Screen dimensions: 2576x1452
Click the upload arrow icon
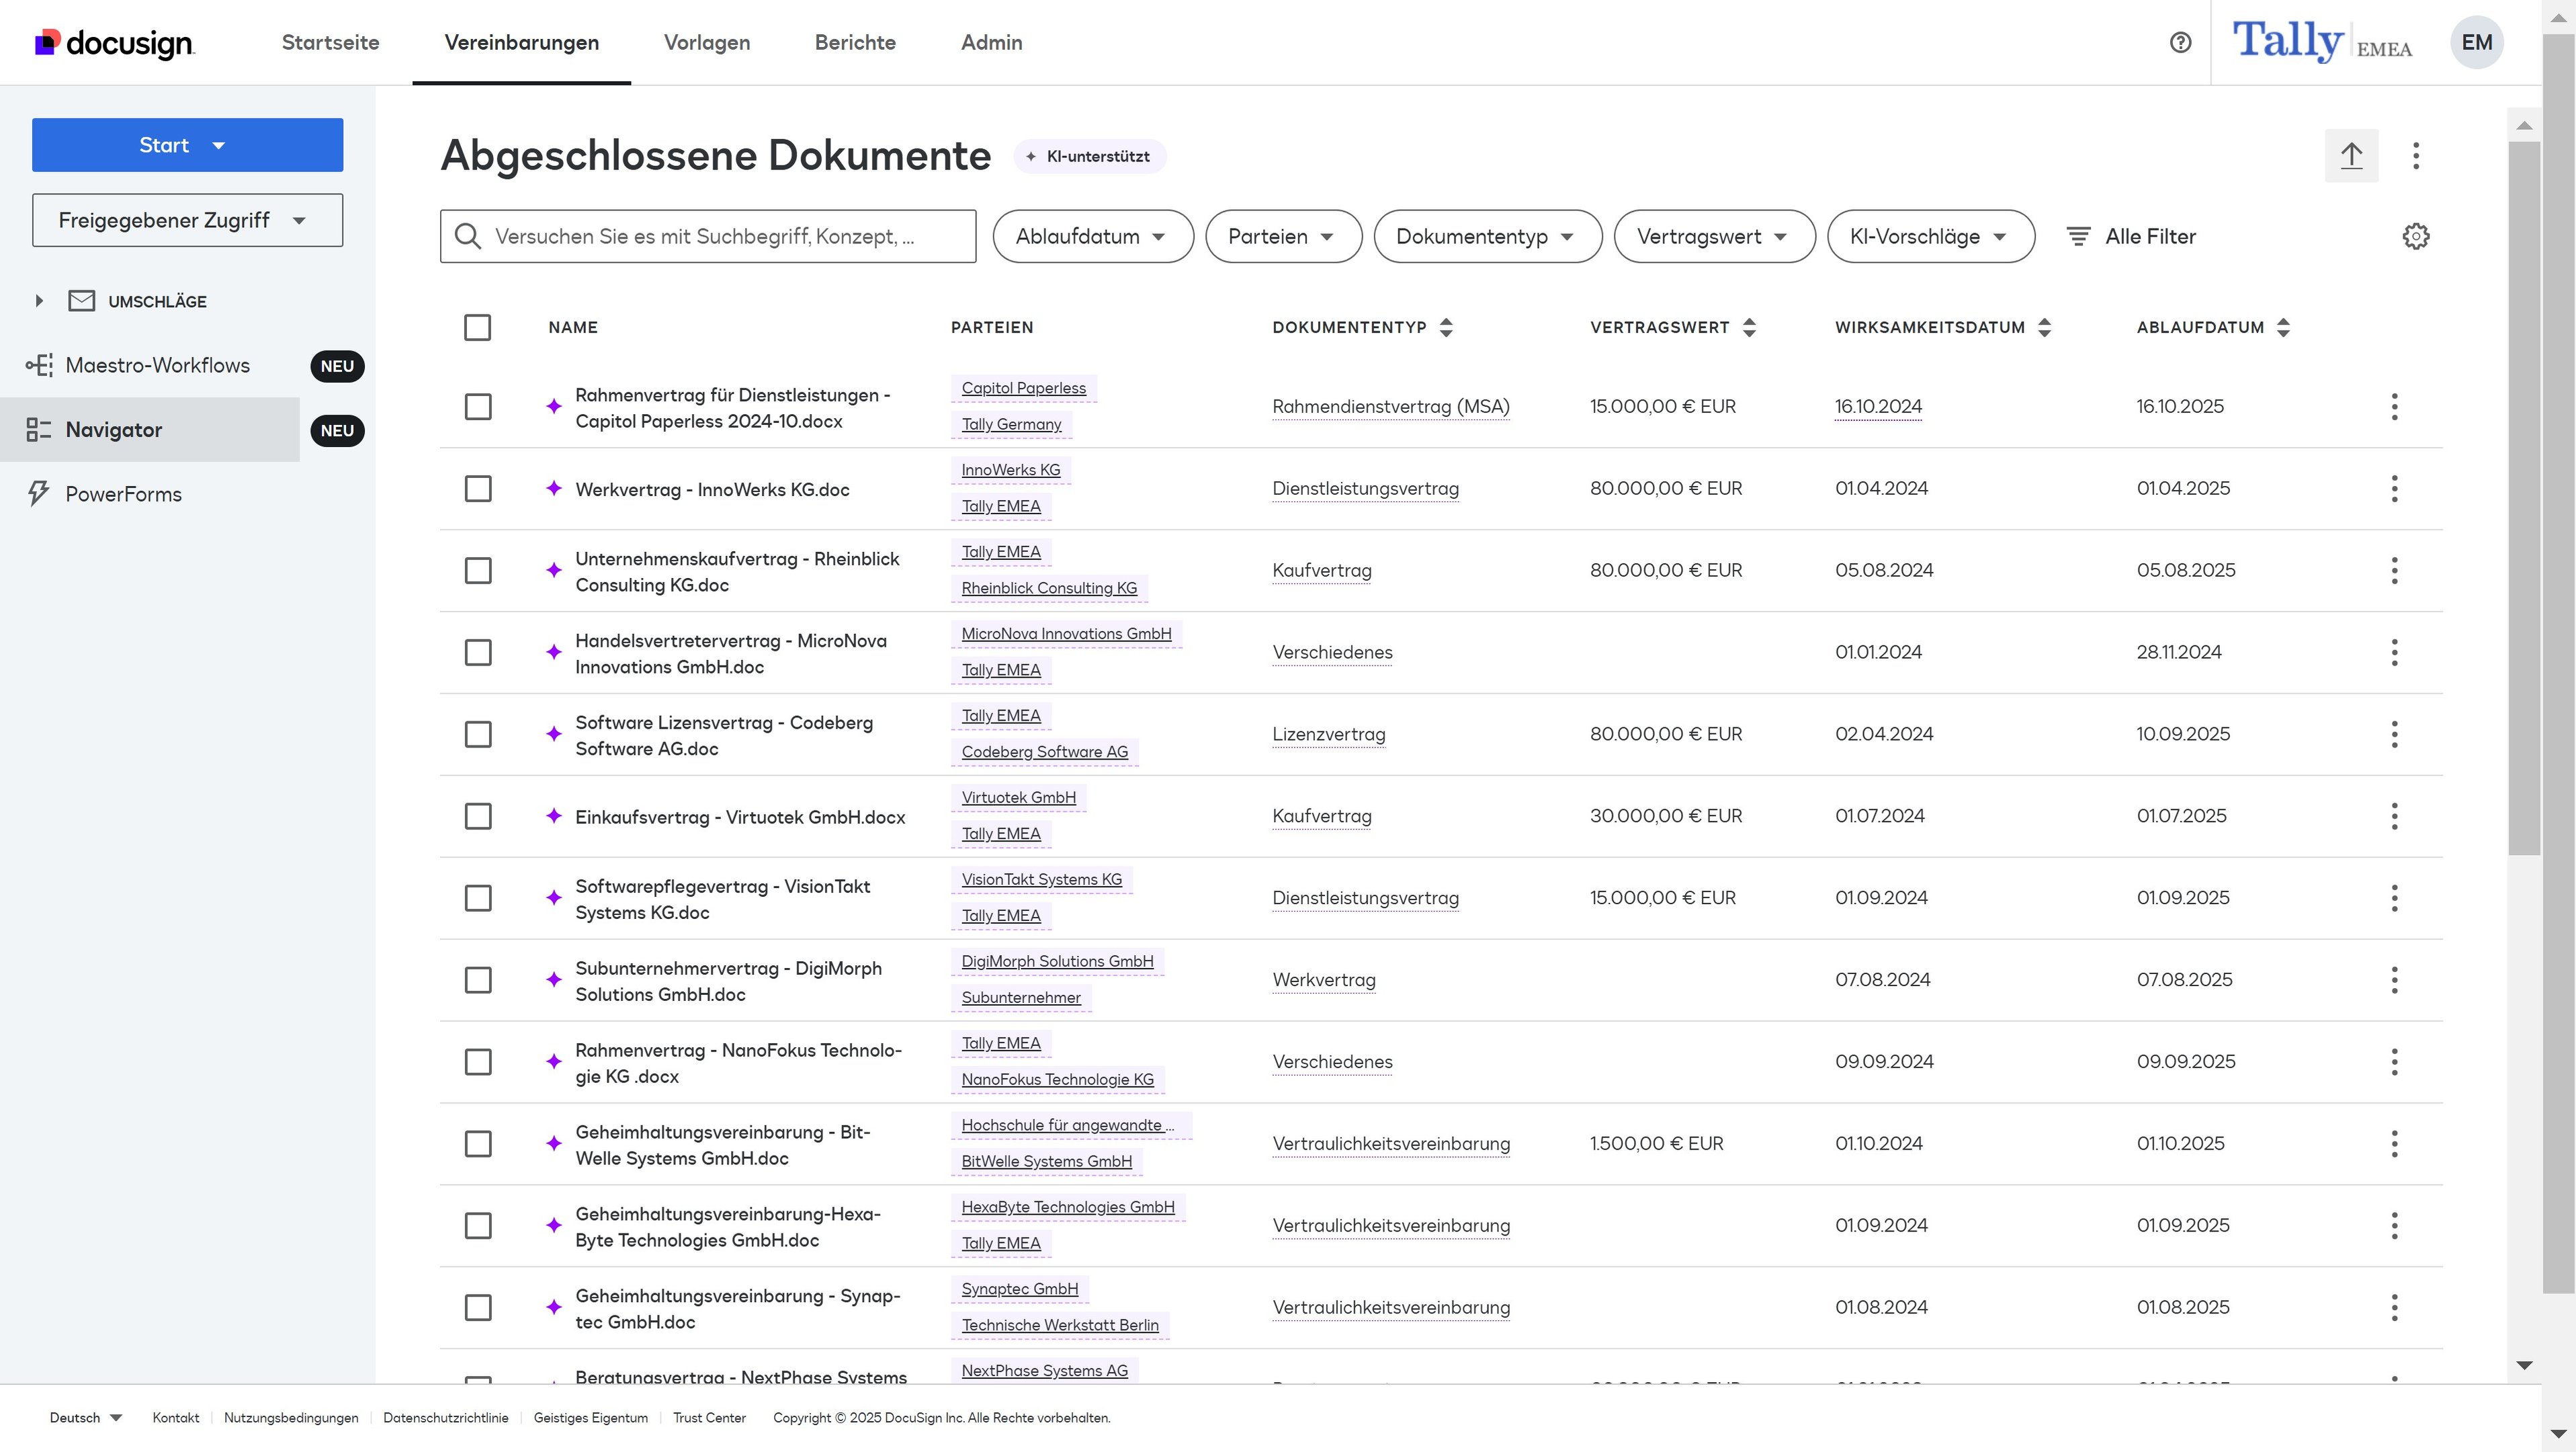[x=2351, y=155]
